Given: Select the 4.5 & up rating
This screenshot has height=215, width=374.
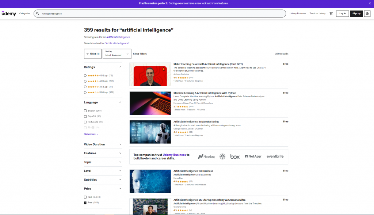Looking at the screenshot, I should pyautogui.click(x=85, y=75).
